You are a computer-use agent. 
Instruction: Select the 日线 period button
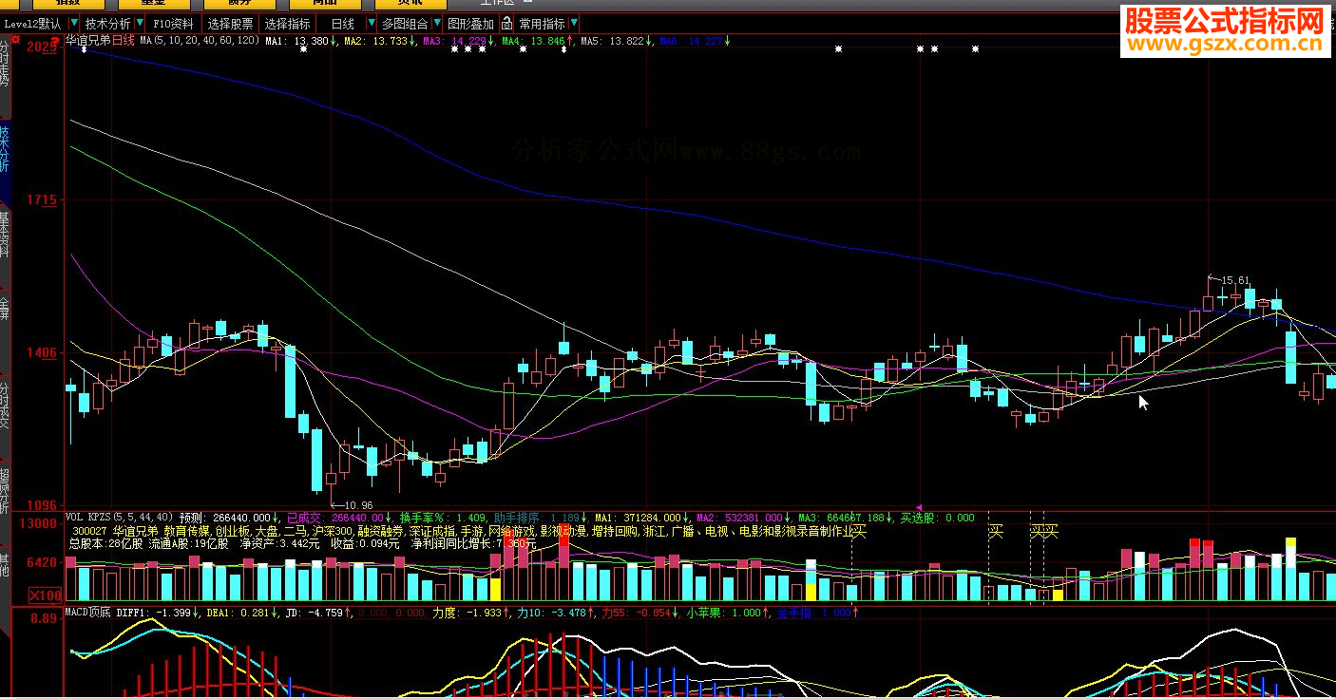pyautogui.click(x=342, y=24)
